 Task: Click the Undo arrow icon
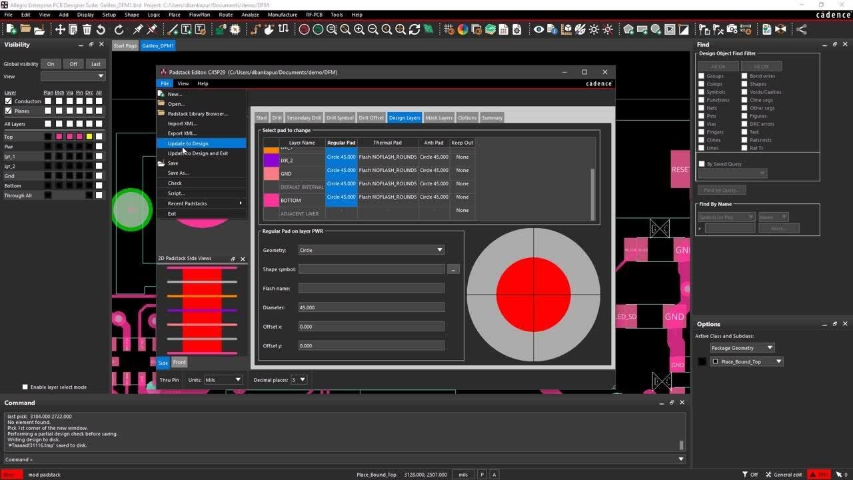tap(101, 29)
